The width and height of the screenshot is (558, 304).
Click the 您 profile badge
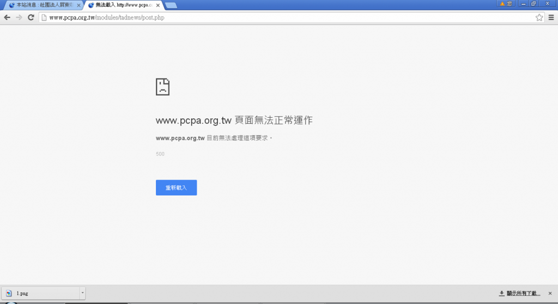(x=506, y=4)
